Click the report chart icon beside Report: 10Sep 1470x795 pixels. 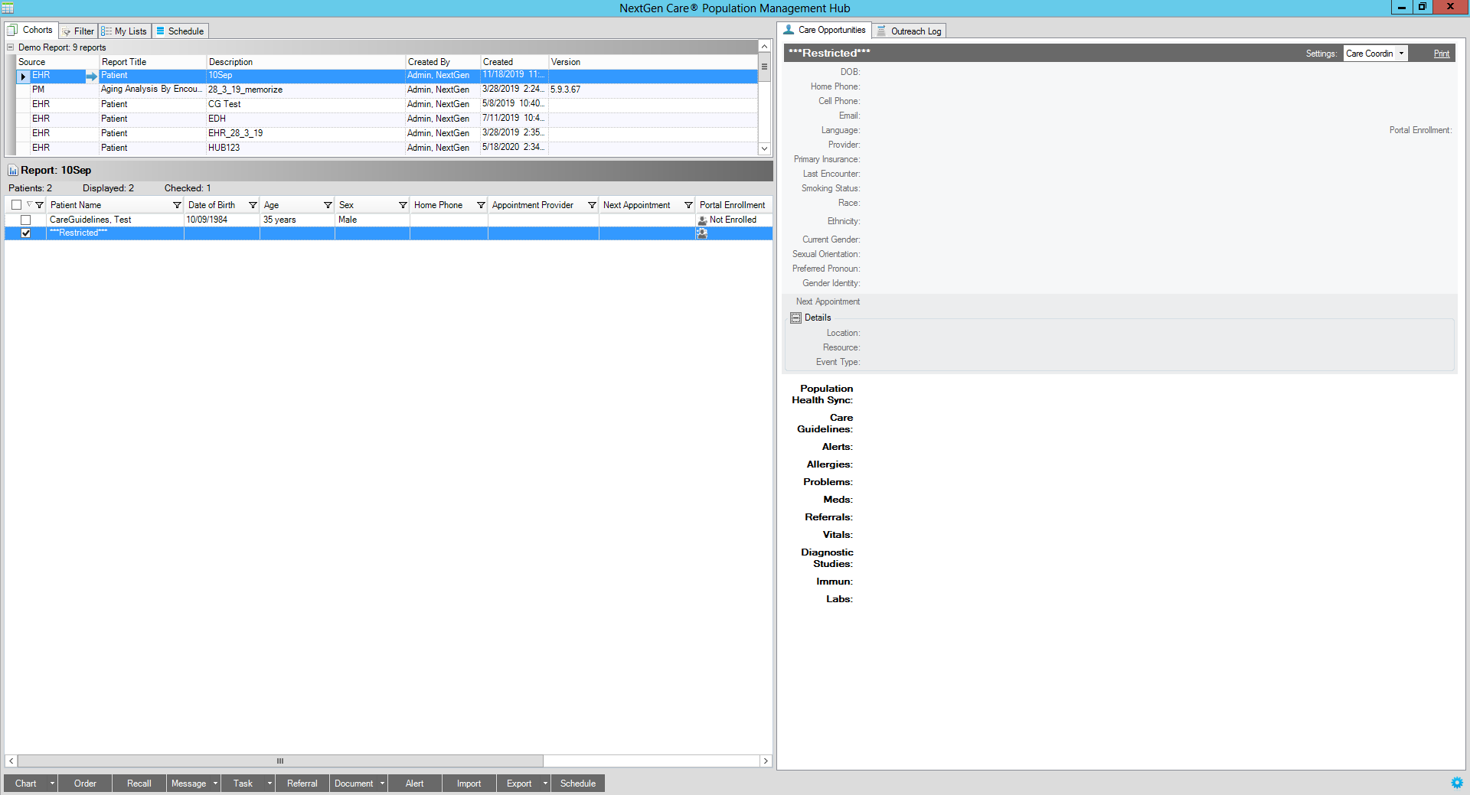[x=12, y=171]
